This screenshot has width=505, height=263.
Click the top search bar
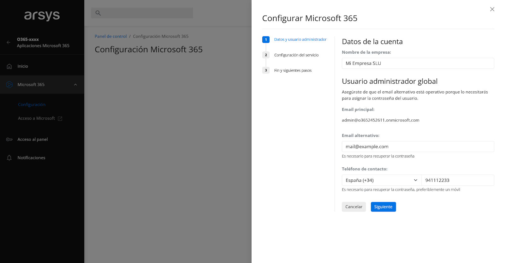pyautogui.click(x=142, y=13)
